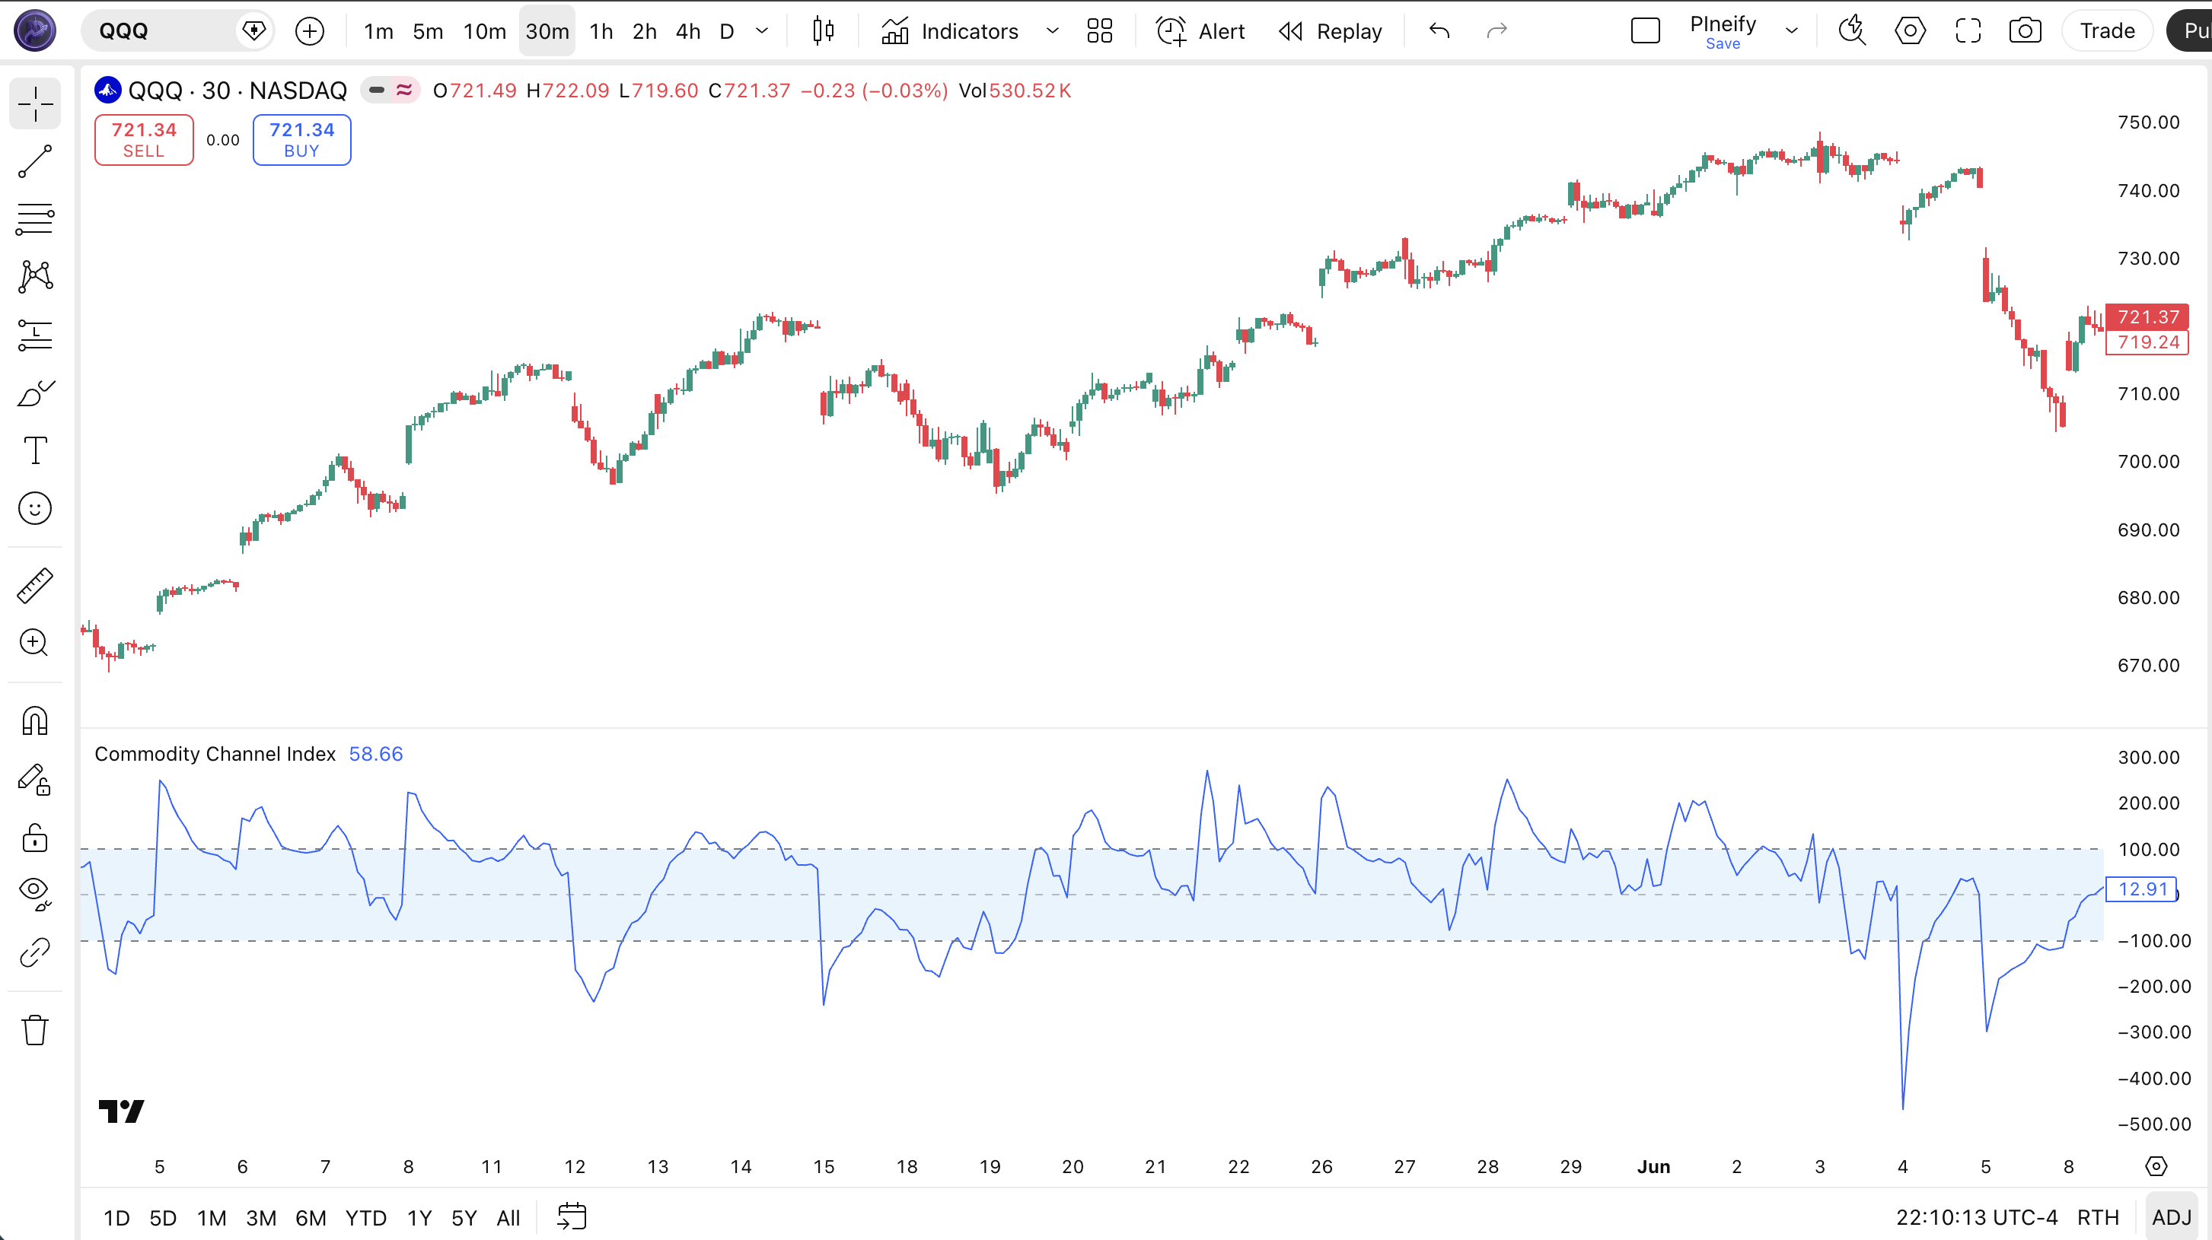Set date range to YTD

[366, 1218]
